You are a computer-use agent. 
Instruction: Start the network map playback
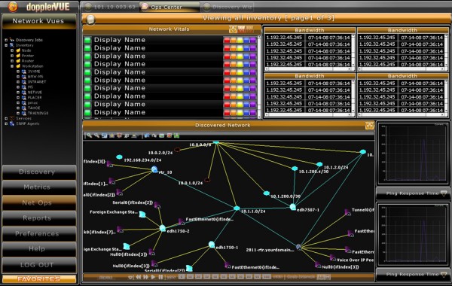pyautogui.click(x=153, y=278)
